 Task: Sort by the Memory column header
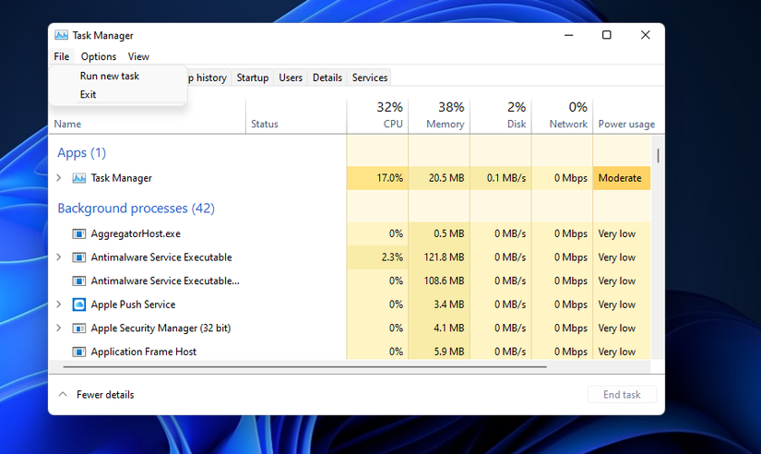tap(439, 115)
